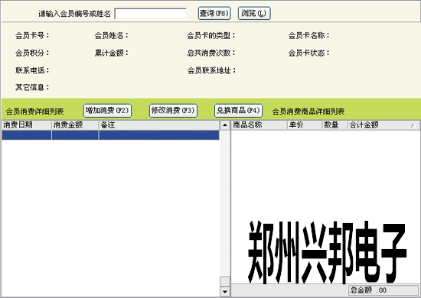Click the 查询 (F8) query button

click(214, 13)
